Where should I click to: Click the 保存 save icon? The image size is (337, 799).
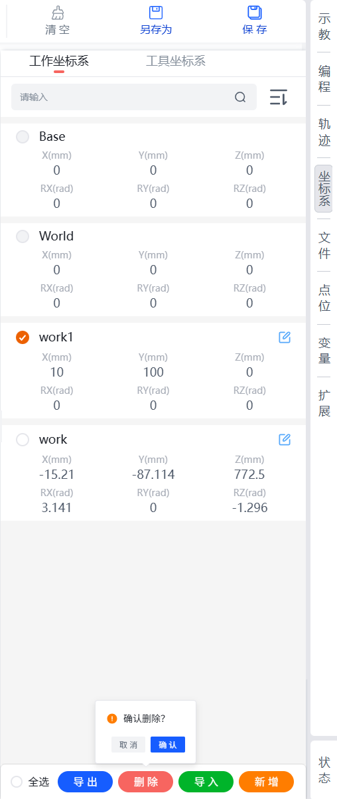254,12
